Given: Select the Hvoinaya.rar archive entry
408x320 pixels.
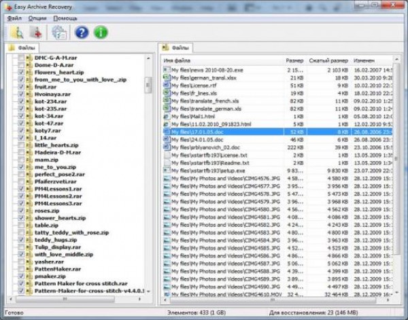Looking at the screenshot, I should pos(52,94).
